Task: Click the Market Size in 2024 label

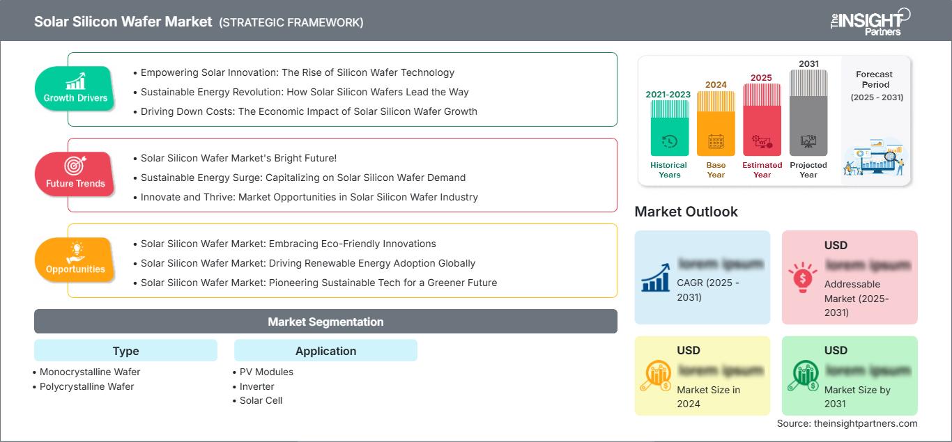Action: click(707, 397)
